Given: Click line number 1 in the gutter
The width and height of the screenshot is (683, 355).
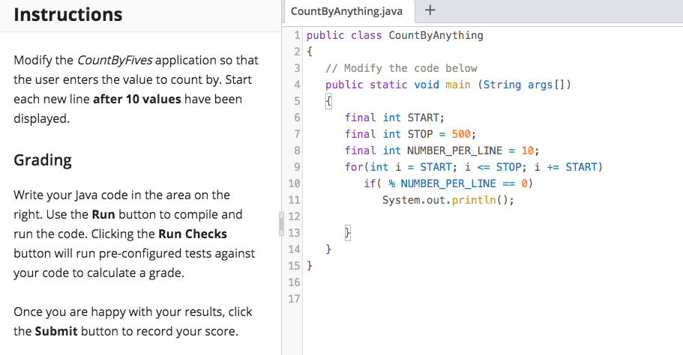Looking at the screenshot, I should point(297,35).
